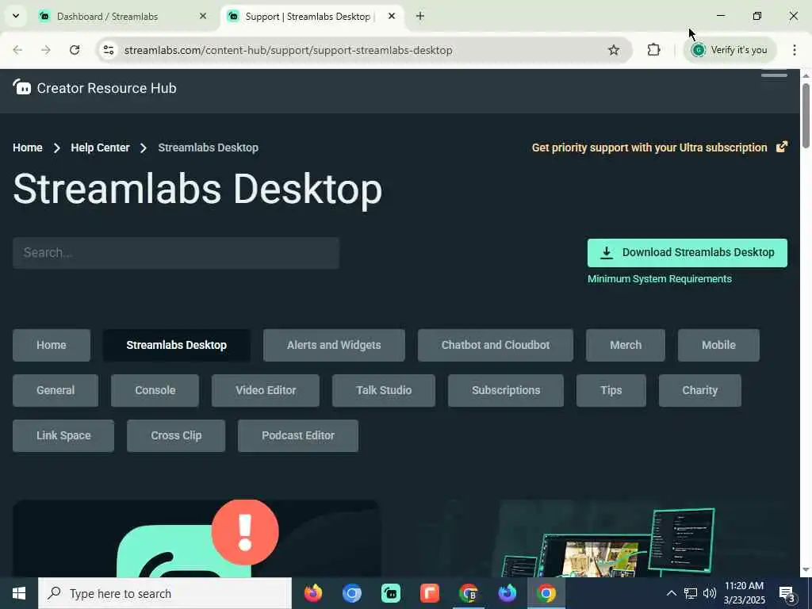Open the Mobile category

coord(718,345)
